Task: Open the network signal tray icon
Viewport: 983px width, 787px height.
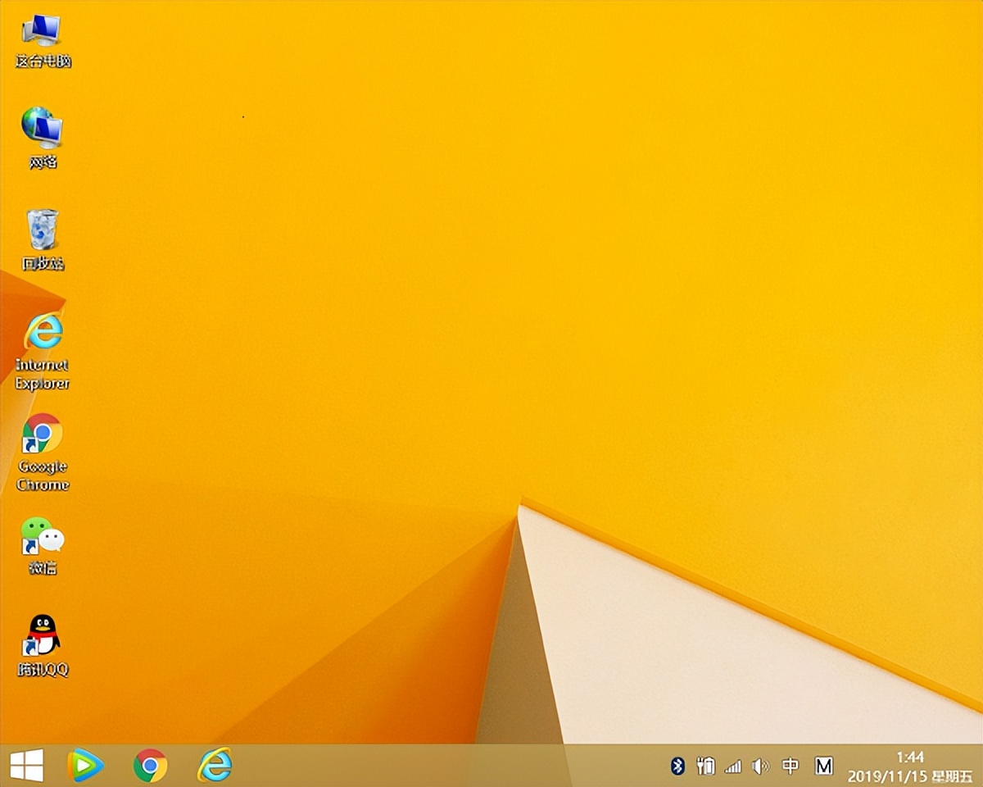Action: tap(733, 766)
